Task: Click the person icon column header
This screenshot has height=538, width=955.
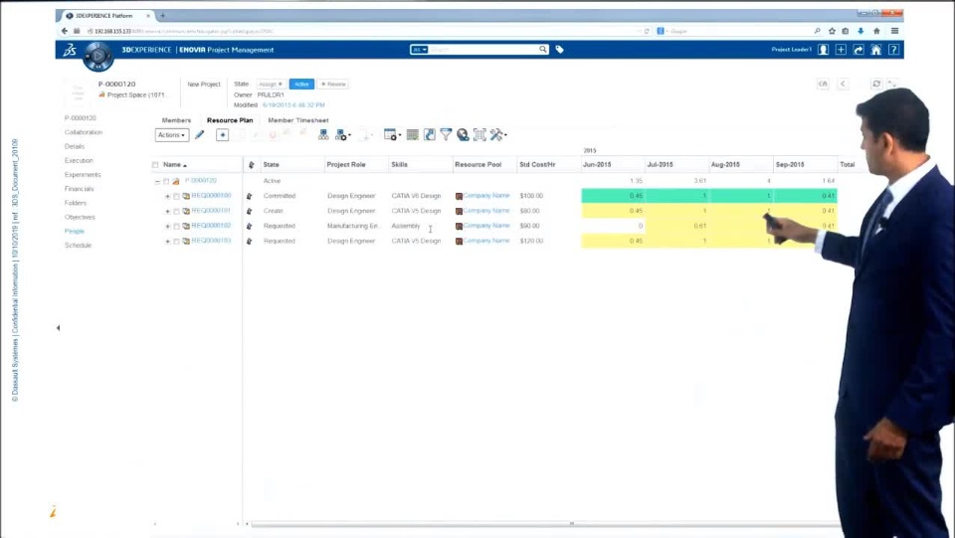Action: point(251,165)
